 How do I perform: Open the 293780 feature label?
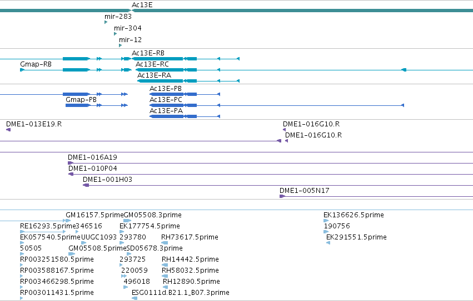pyautogui.click(x=133, y=237)
